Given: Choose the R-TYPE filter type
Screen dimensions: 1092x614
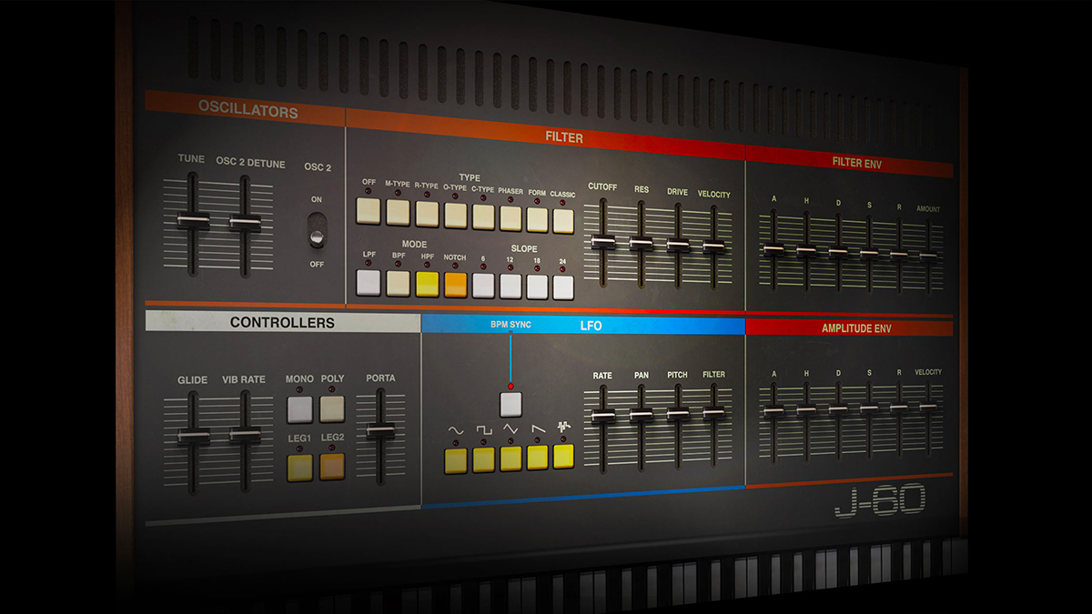Looking at the screenshot, I should click(x=427, y=214).
